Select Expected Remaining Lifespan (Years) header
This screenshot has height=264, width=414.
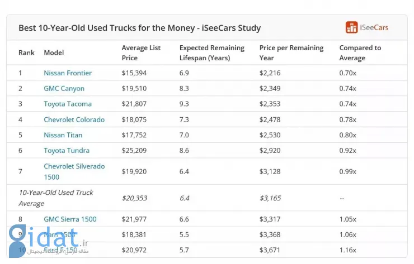tap(211, 52)
